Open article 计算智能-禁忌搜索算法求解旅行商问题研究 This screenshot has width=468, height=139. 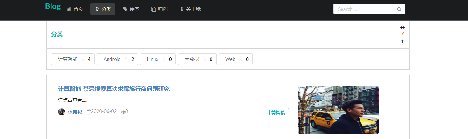114,89
